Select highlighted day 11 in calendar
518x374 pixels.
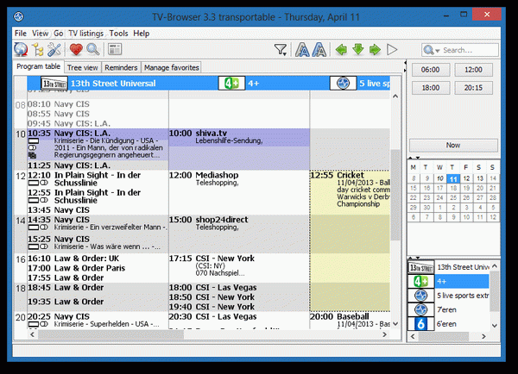[x=453, y=178]
